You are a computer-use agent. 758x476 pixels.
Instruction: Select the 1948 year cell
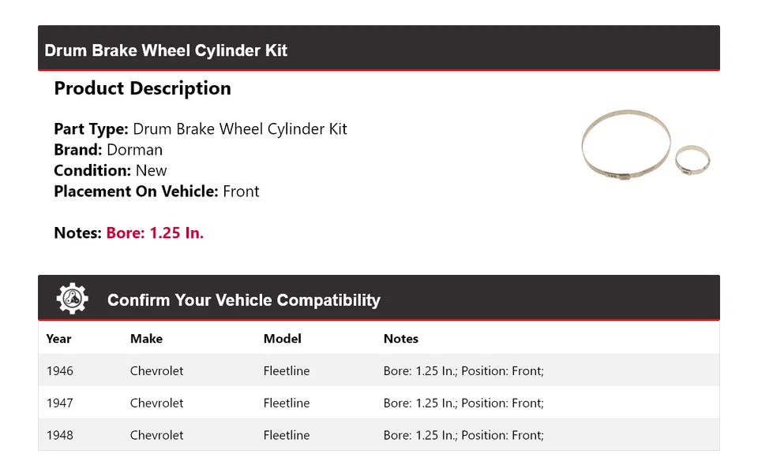[x=59, y=435]
